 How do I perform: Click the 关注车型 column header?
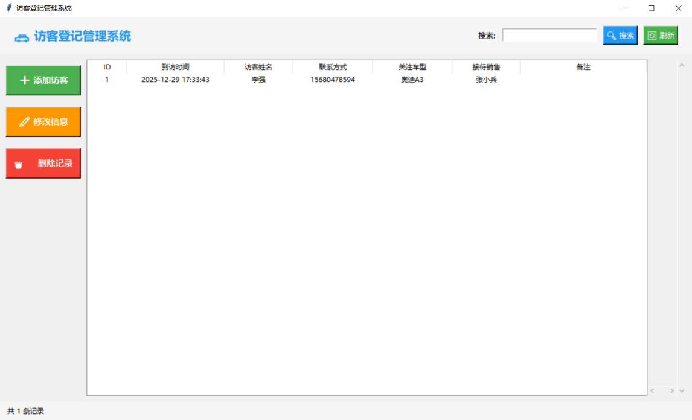coord(412,67)
